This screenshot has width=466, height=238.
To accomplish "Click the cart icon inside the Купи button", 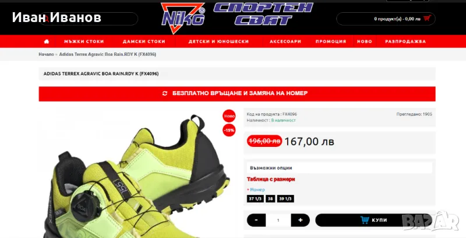I will [x=365, y=220].
